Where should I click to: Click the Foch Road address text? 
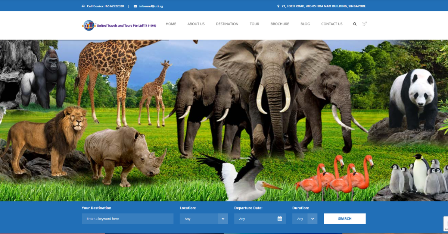point(324,6)
